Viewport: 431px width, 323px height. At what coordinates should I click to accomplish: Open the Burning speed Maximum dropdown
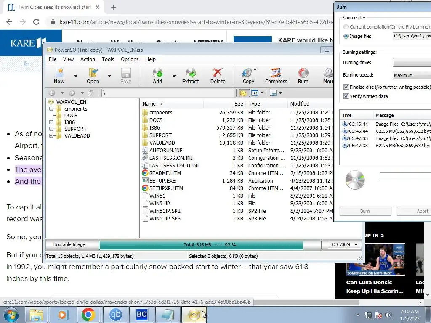tap(412, 75)
